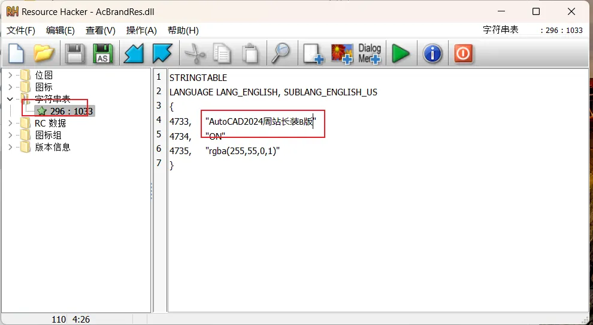Click the down-left blue arrow toolbar icon
Screen dimensions: 593x325
pyautogui.click(x=134, y=53)
